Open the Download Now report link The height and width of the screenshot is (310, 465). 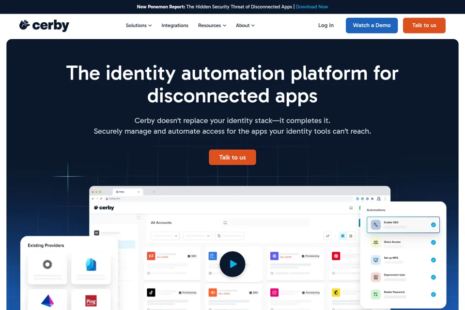[311, 6]
